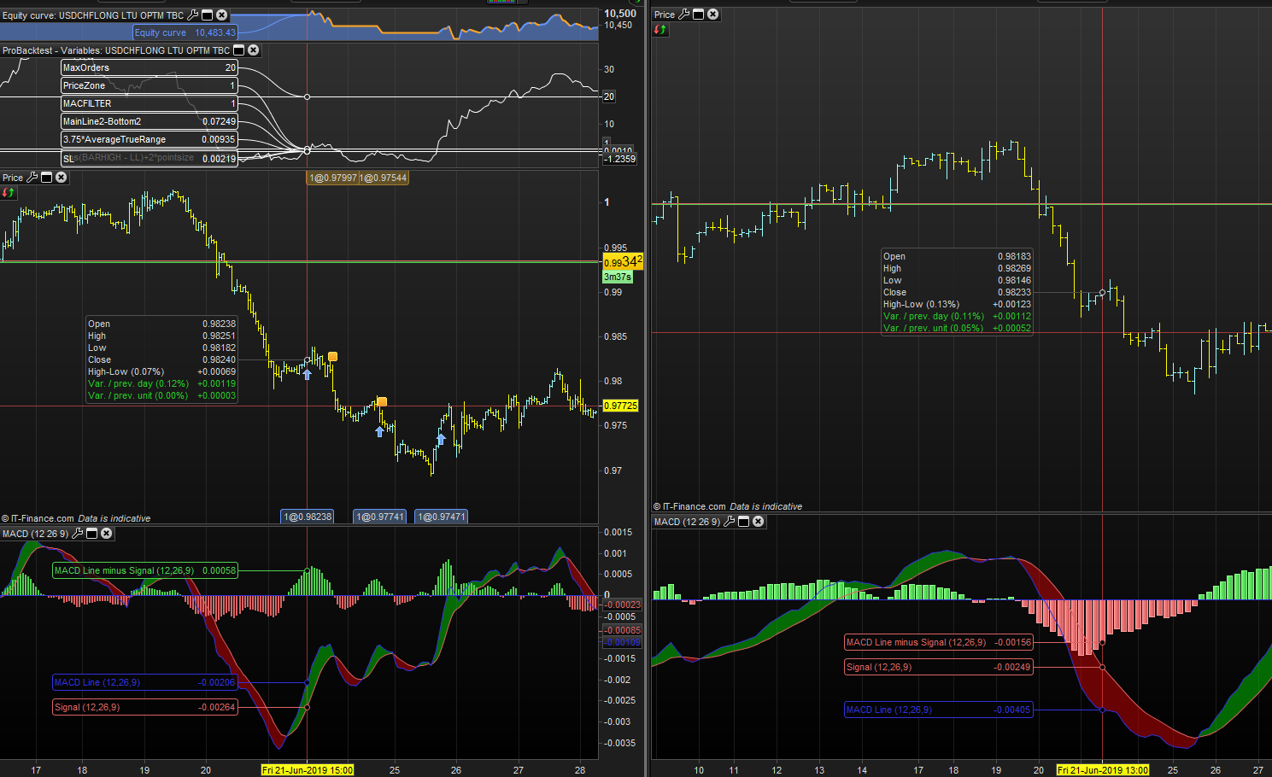Close the Equity curve panel
The width and height of the screenshot is (1272, 777).
tap(222, 15)
